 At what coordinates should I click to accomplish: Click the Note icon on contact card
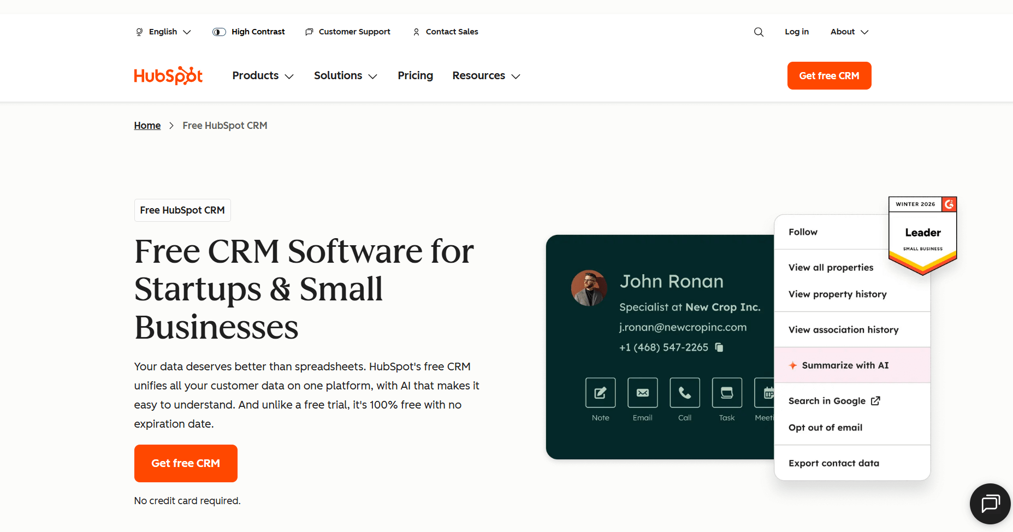point(600,393)
